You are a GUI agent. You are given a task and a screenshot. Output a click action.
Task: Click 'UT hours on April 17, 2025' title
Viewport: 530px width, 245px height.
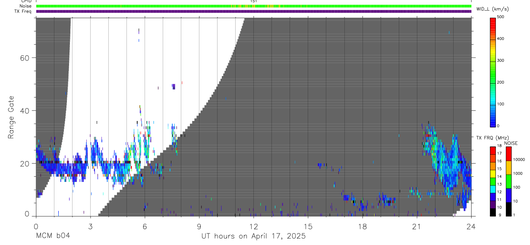coord(253,236)
